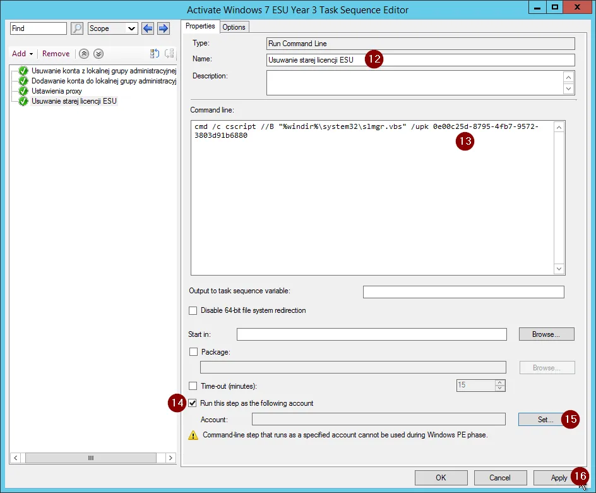Click green check icon of Usuwanie konta step

tap(23, 71)
